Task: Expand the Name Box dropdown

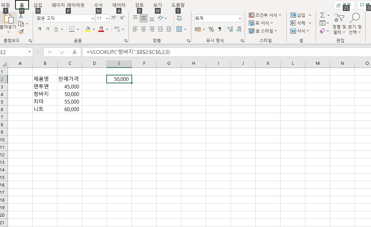Action: pos(29,52)
